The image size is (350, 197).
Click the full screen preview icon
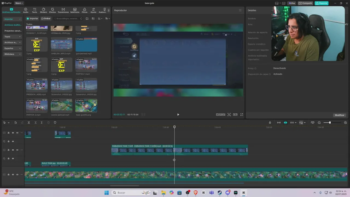(x=241, y=115)
